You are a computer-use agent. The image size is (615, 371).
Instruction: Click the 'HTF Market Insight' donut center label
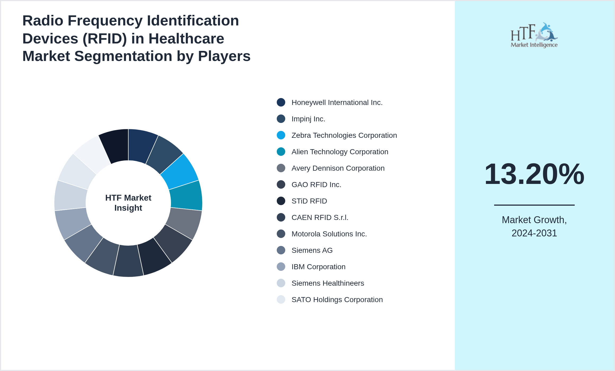[128, 203]
